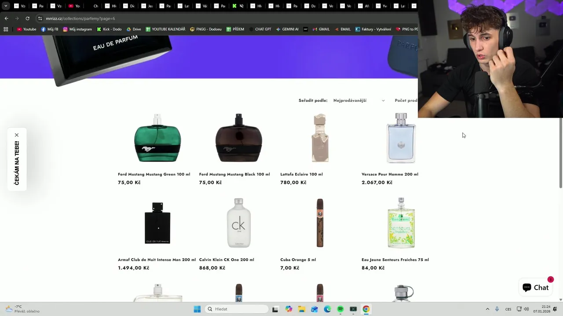Close the ČEKÁM NA TEBE popup
The image size is (563, 316).
(x=17, y=135)
